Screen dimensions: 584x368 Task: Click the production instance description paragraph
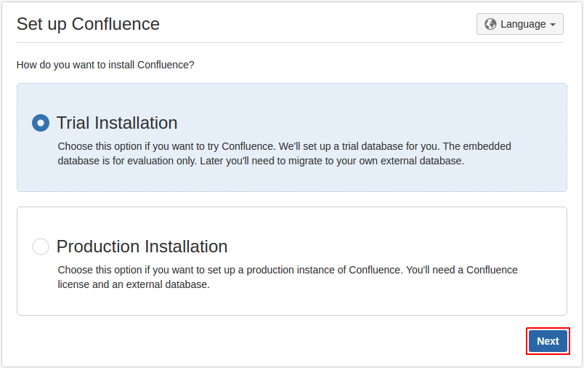click(288, 277)
